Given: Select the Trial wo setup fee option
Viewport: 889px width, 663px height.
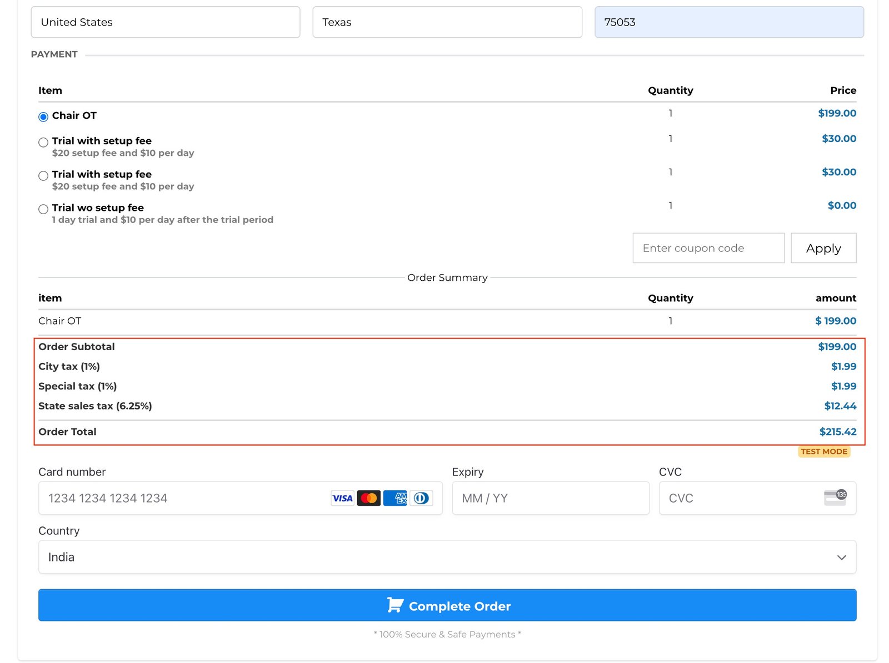Looking at the screenshot, I should coord(43,209).
